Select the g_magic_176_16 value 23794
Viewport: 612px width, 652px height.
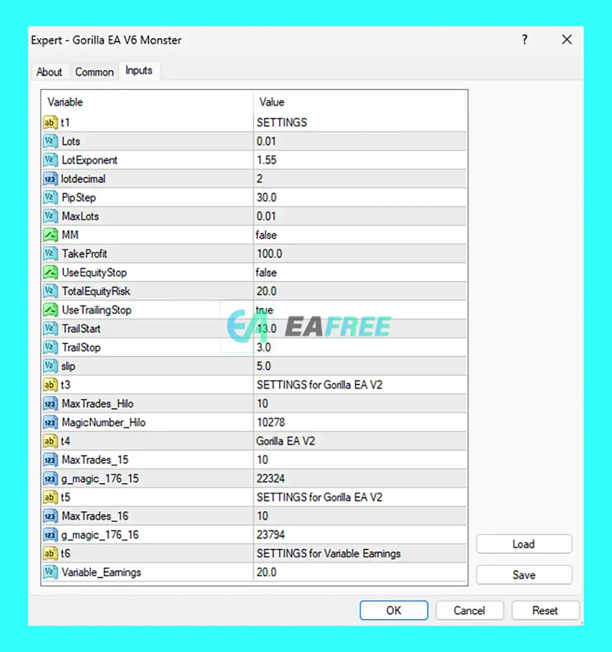click(x=361, y=535)
